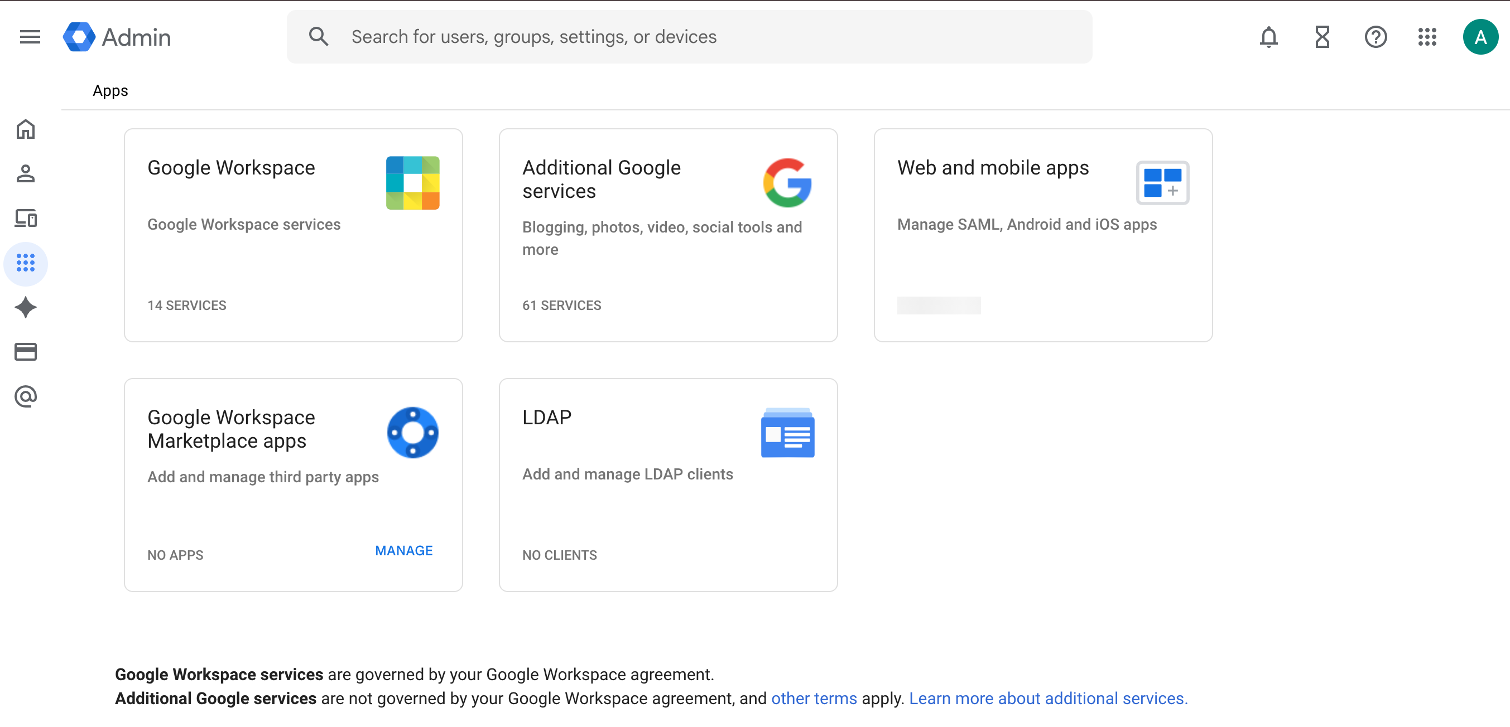Screen dimensions: 1510x727
Task: Open the Account @ sidebar icon
Action: [x=26, y=396]
